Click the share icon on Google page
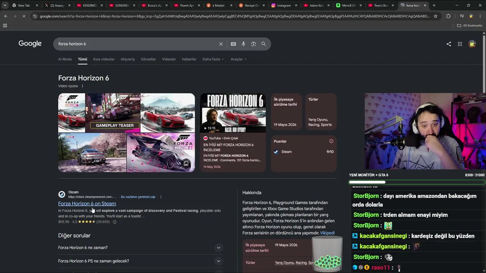Image resolution: width=486 pixels, height=273 pixels. [x=449, y=44]
